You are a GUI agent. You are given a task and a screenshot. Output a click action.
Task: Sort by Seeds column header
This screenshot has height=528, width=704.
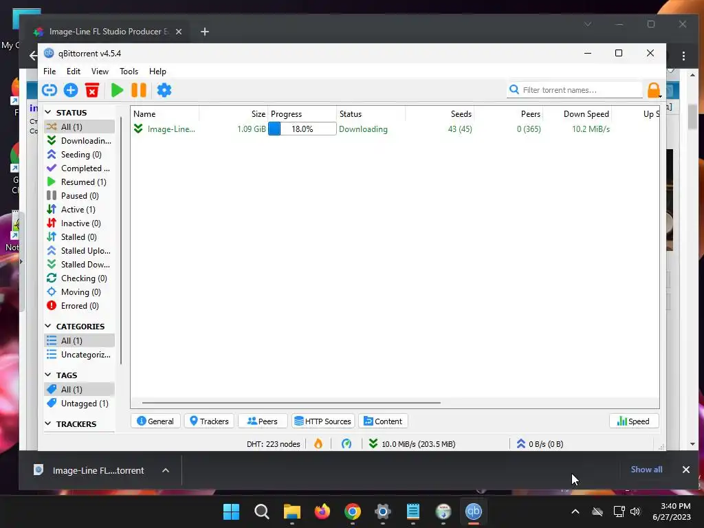(x=440, y=113)
